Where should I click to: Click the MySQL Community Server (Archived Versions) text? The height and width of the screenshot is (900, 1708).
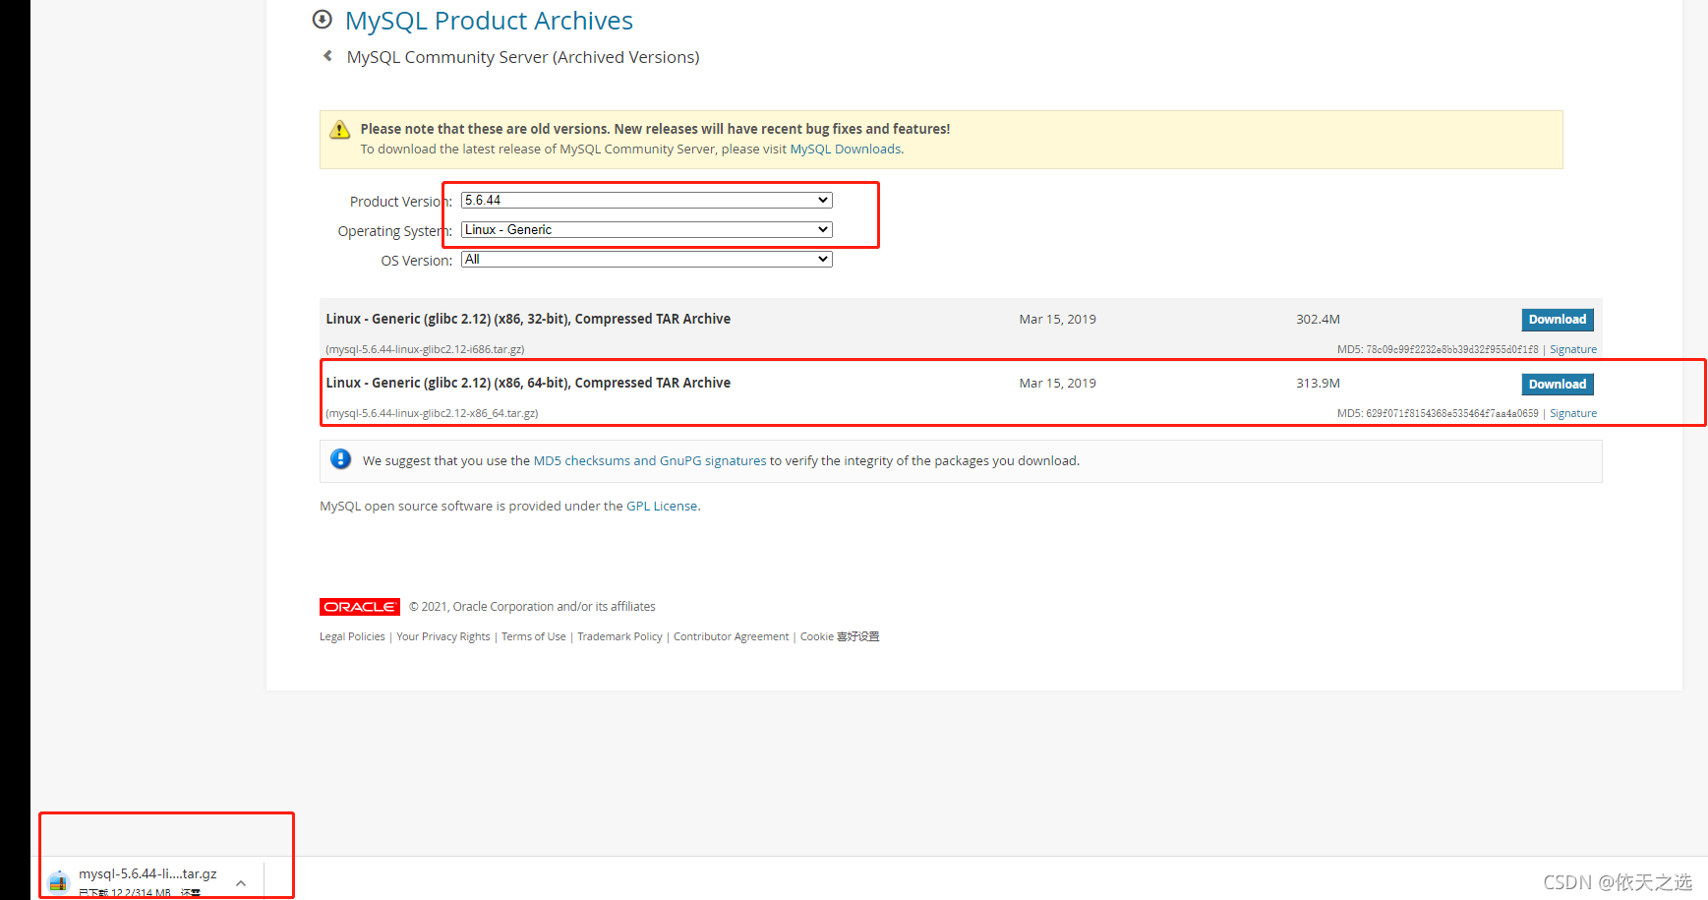[x=523, y=57]
